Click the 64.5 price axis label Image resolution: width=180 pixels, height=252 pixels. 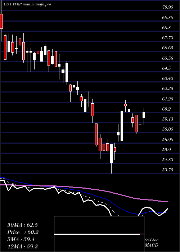coord(166,68)
